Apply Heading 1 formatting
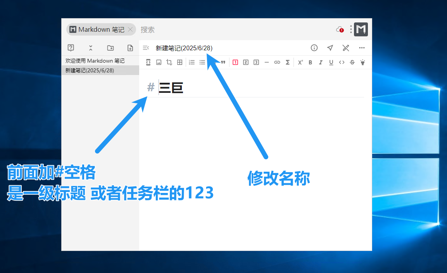 pyautogui.click(x=235, y=62)
